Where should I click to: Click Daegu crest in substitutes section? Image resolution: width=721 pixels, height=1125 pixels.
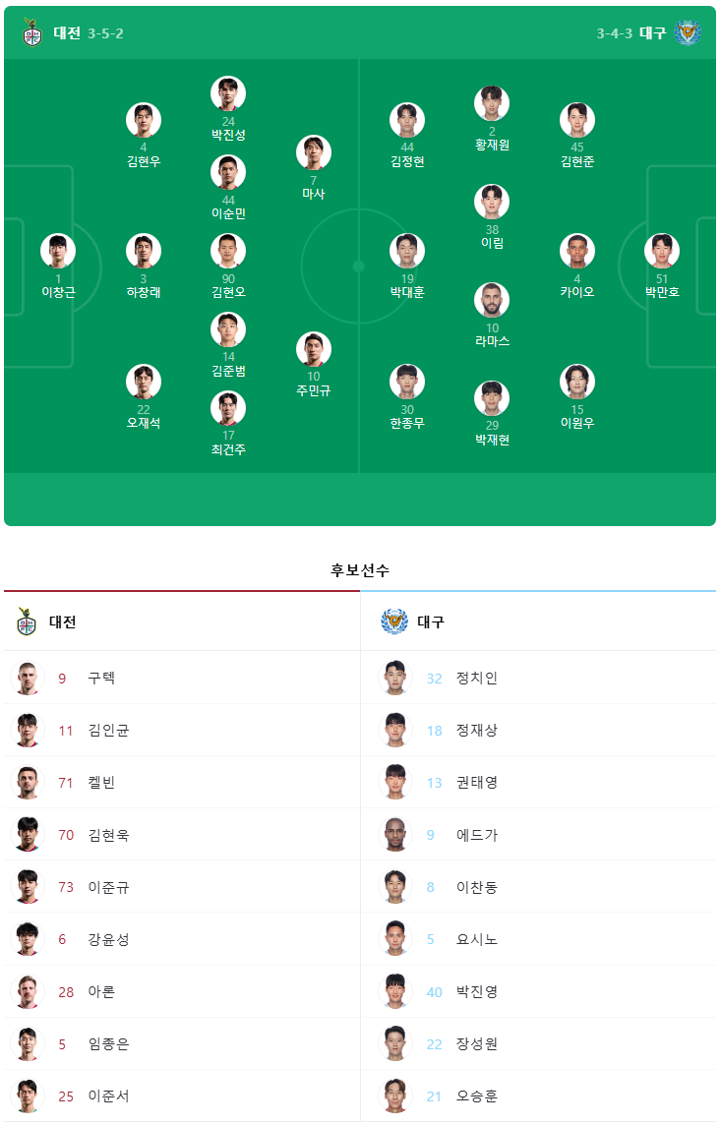[393, 622]
